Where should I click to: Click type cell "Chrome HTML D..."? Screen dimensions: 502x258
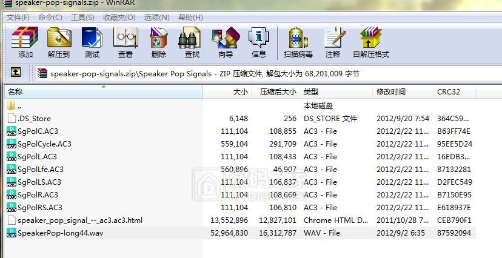click(x=335, y=220)
